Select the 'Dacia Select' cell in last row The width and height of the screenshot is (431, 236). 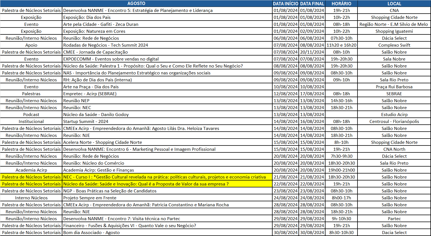point(394,232)
